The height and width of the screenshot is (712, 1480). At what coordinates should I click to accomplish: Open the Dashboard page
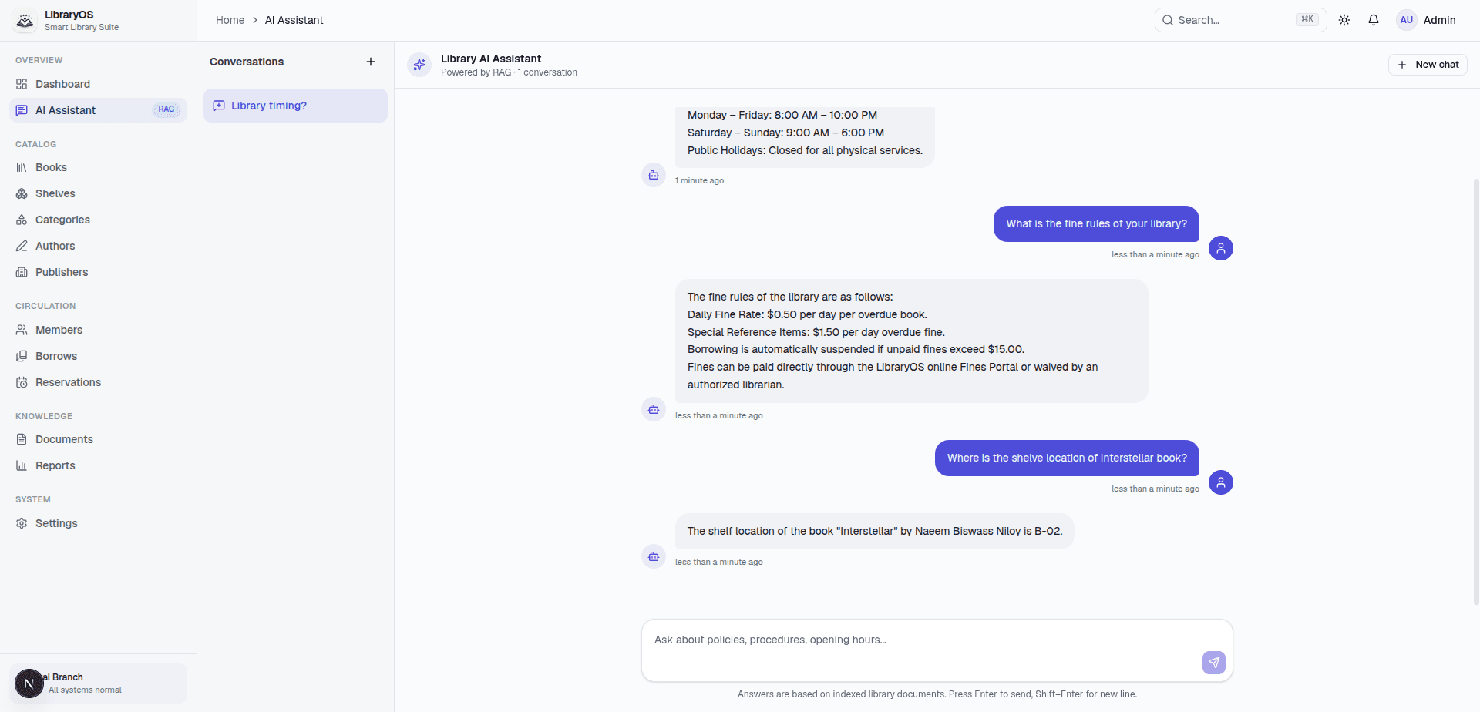pyautogui.click(x=98, y=84)
